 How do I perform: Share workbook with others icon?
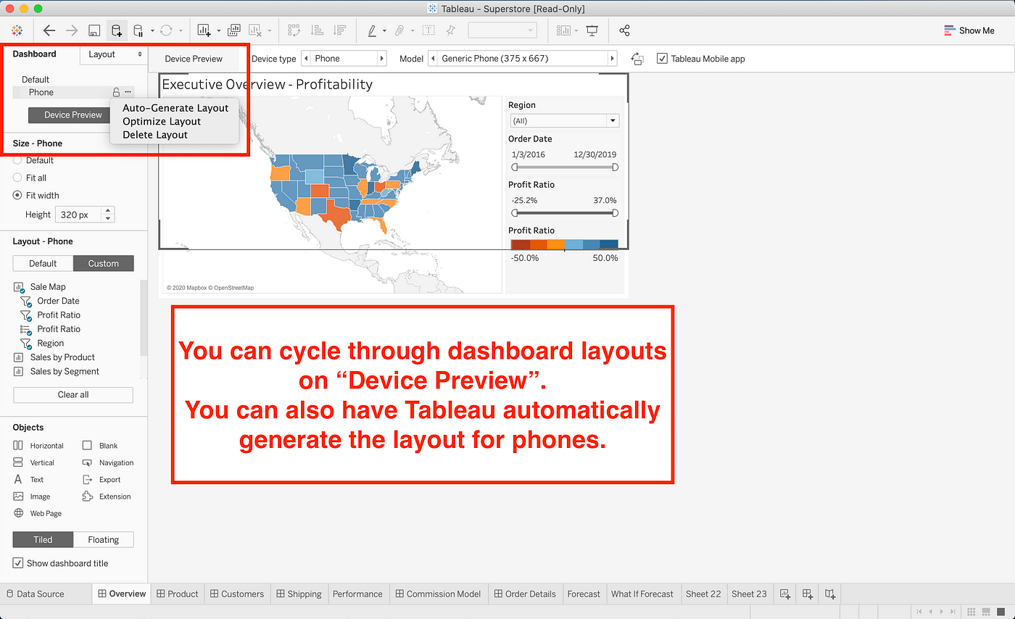tap(624, 30)
